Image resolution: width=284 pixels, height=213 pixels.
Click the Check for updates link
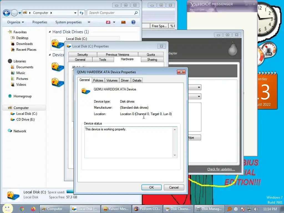coord(221,169)
